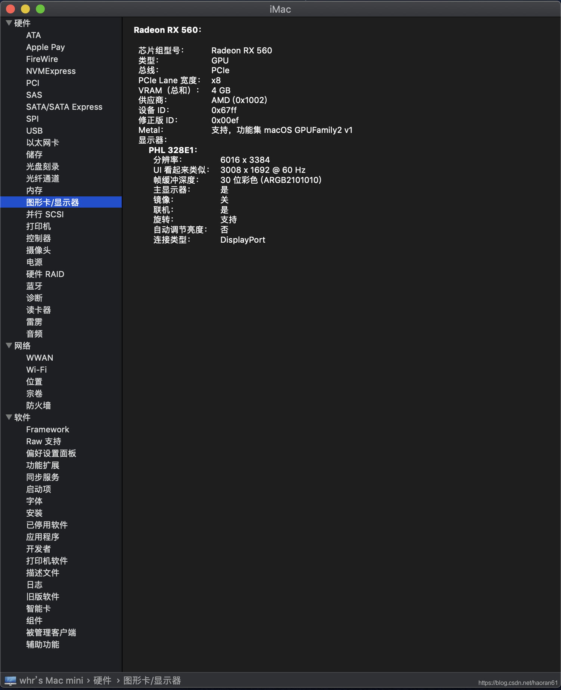
Task: Show 蓝牙 information
Action: [x=34, y=286]
